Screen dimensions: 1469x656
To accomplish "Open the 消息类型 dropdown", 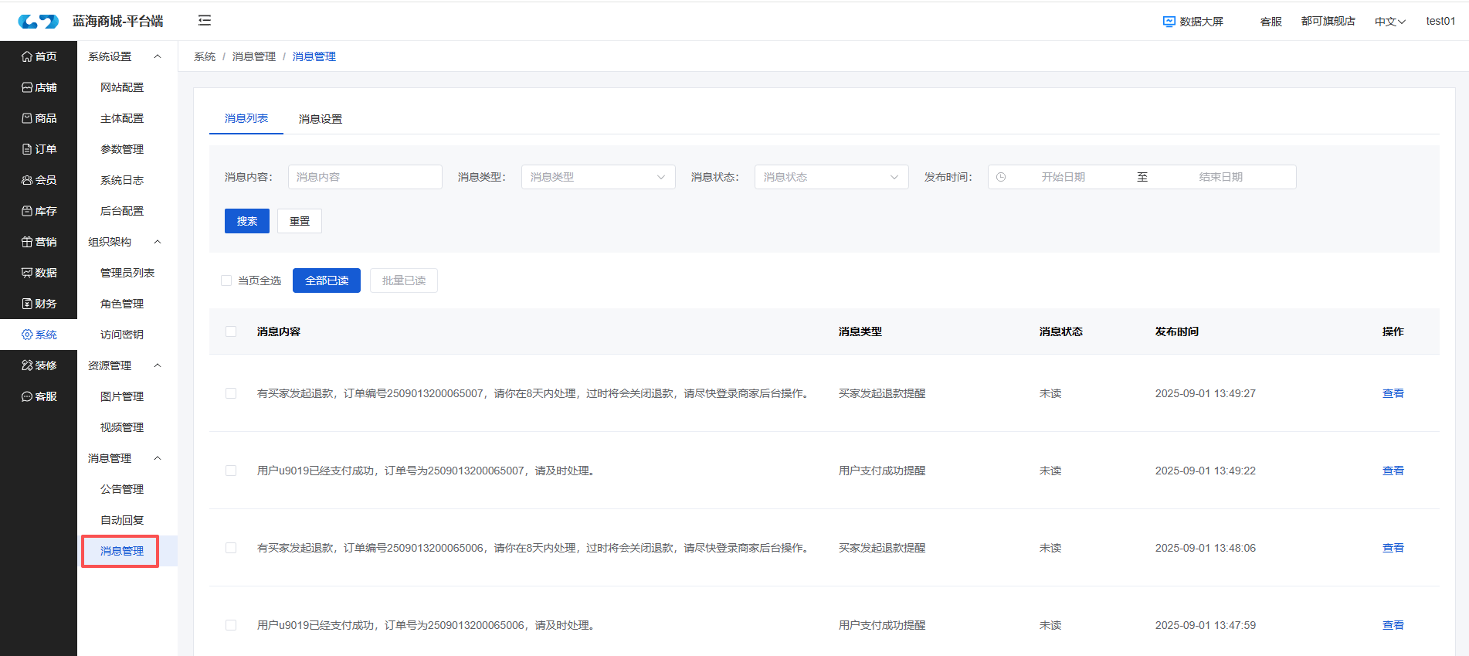I will pos(599,177).
